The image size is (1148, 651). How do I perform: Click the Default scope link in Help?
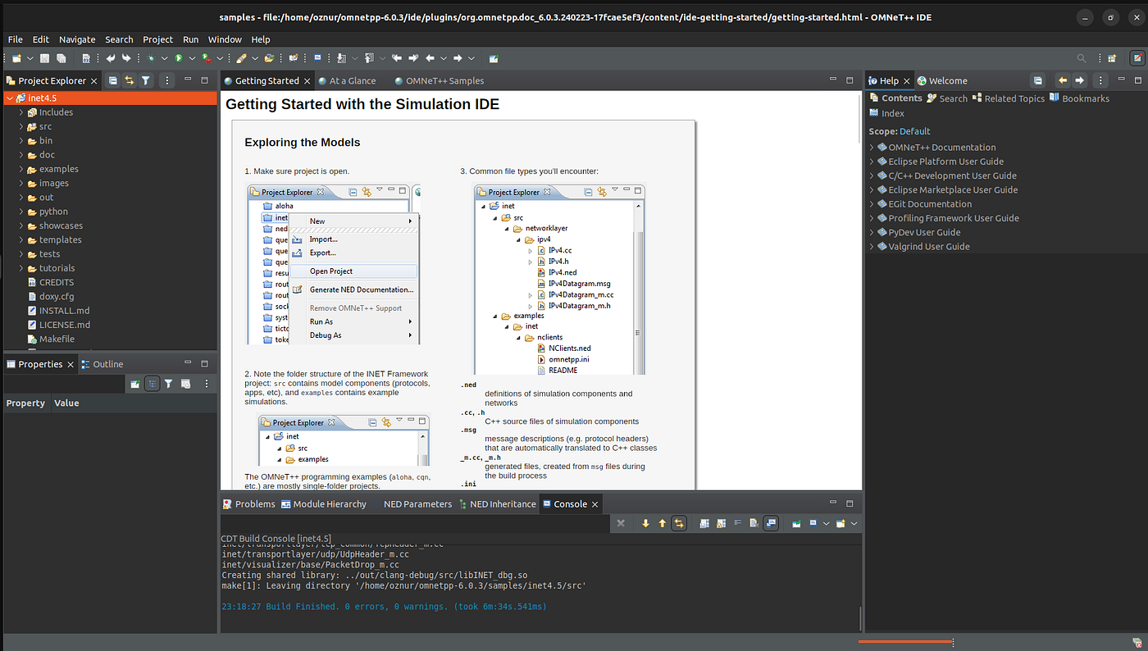pos(914,131)
